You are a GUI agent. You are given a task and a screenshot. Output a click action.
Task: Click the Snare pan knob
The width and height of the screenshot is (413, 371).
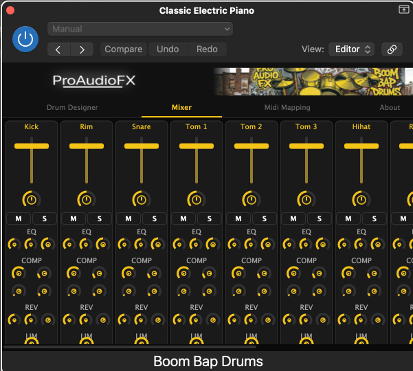coord(142,200)
